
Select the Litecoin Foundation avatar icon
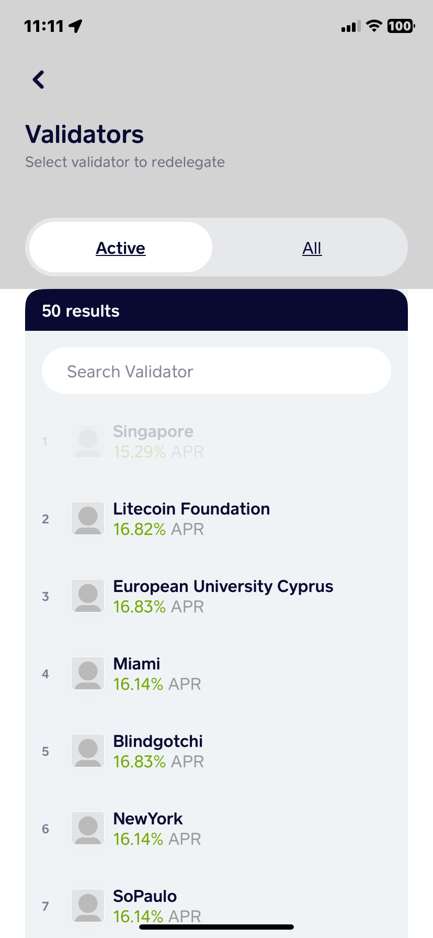(88, 518)
